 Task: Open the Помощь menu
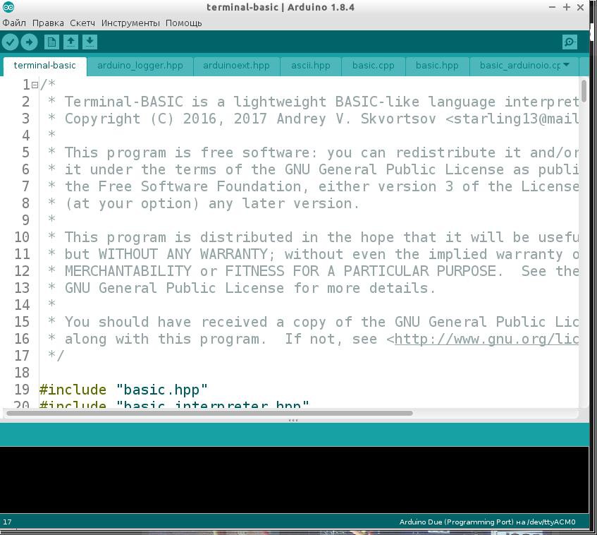[183, 23]
